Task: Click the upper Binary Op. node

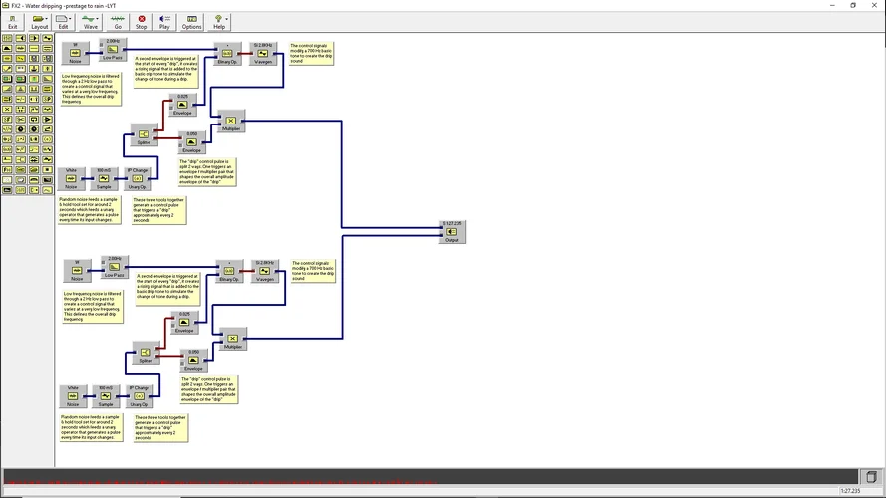Action: pyautogui.click(x=228, y=54)
